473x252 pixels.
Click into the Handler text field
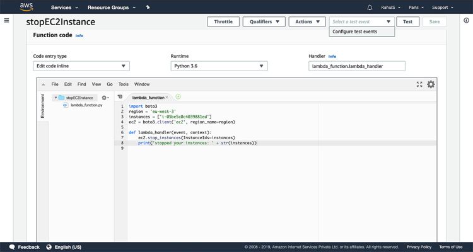tap(356, 66)
